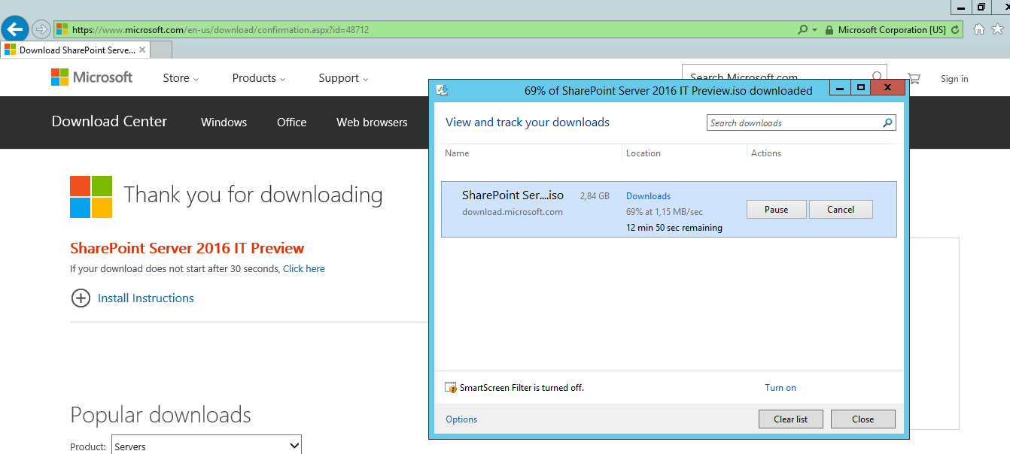Click the 'SmartScreen Filter is turned off.' text
Image resolution: width=1010 pixels, height=454 pixels.
pos(522,388)
